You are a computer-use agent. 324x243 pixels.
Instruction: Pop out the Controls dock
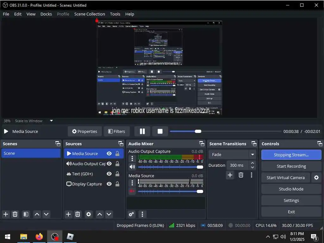click(x=320, y=144)
